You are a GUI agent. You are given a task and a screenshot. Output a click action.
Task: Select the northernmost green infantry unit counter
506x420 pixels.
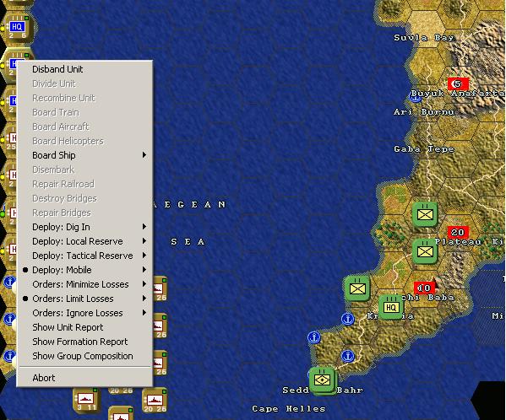pyautogui.click(x=425, y=214)
